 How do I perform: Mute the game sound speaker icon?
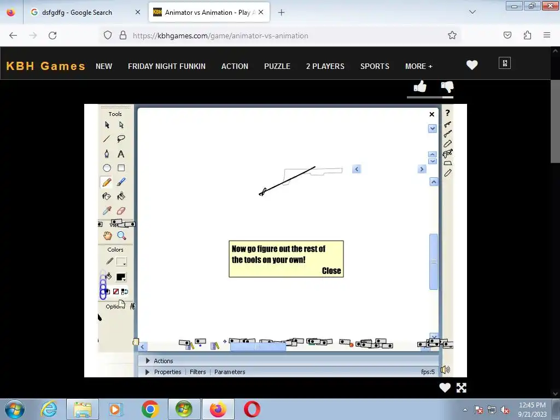[445, 370]
